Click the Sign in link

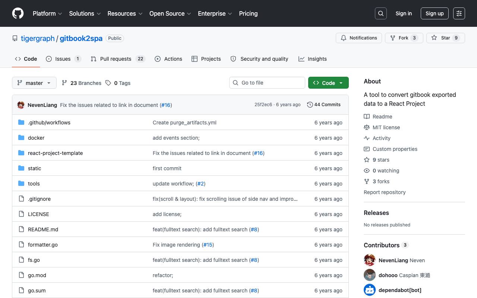click(x=404, y=13)
